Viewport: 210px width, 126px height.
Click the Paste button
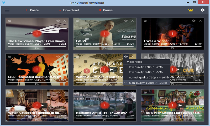[32, 10]
